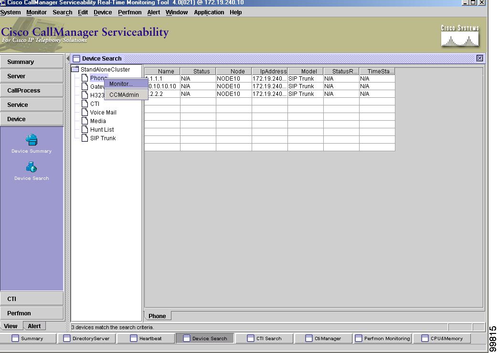
Task: Open the System menu
Action: tap(11, 12)
